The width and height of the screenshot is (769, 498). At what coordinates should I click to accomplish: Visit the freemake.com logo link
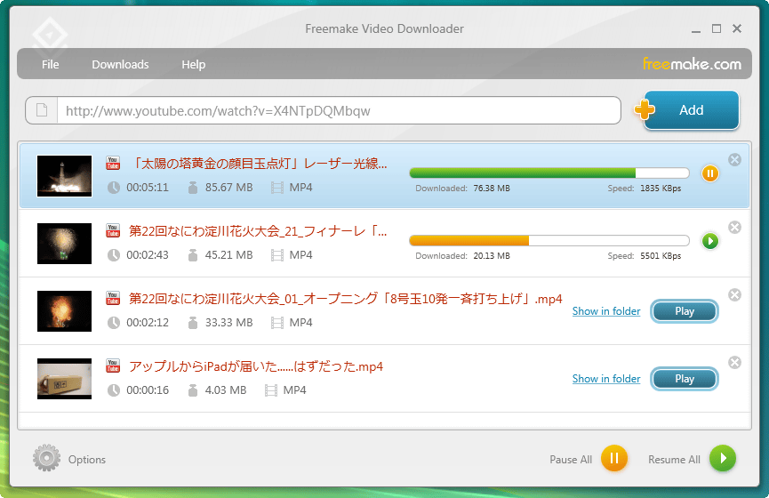692,64
